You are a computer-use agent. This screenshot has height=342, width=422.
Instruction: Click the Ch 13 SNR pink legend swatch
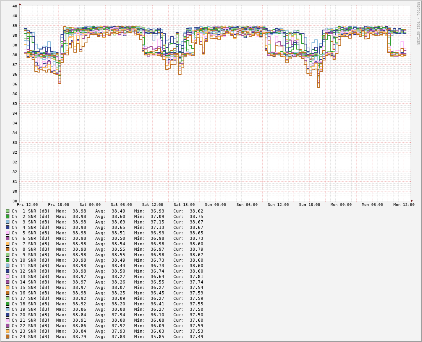7,276
